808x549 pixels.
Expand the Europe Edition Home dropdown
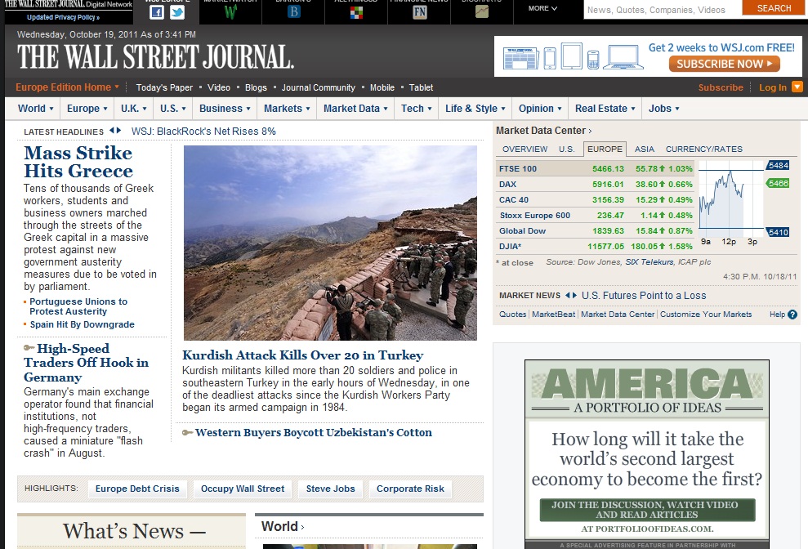67,87
